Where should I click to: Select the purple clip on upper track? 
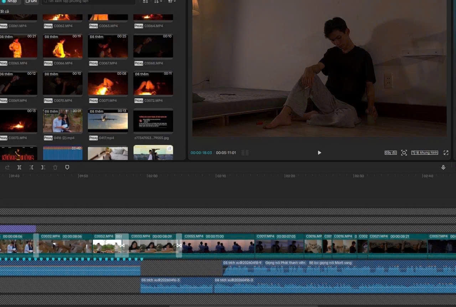(18, 229)
